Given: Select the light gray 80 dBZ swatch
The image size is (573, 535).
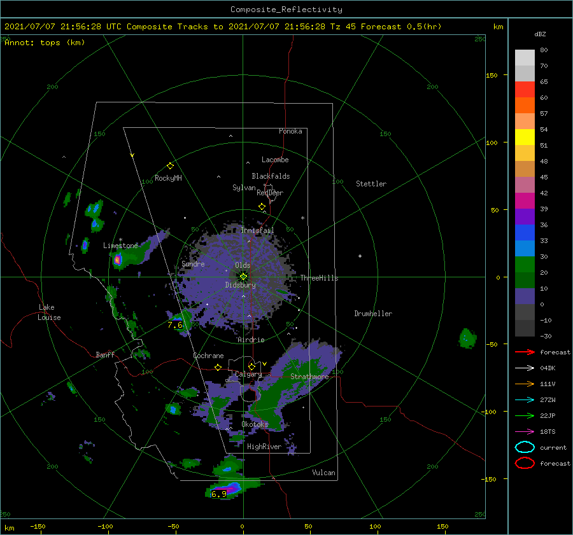Looking at the screenshot, I should point(525,58).
